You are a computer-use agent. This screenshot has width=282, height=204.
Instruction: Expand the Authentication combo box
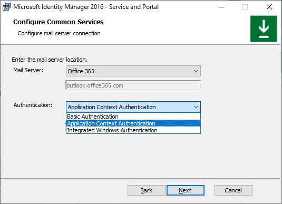coord(133,107)
